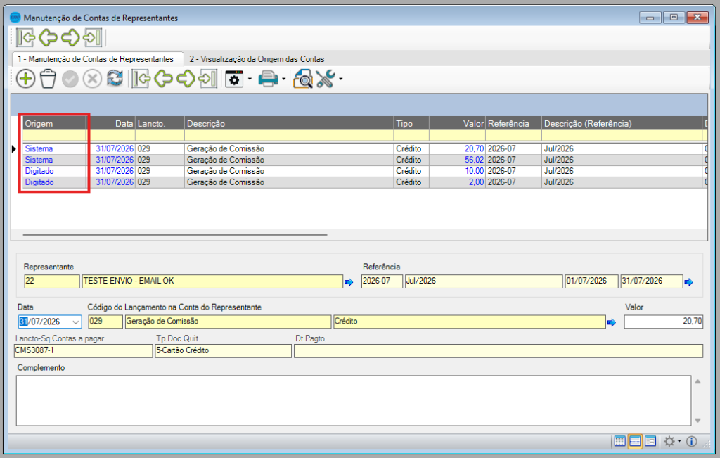Open the window settings gear icon in the toolbar
This screenshot has height=458, width=720.
pyautogui.click(x=234, y=79)
